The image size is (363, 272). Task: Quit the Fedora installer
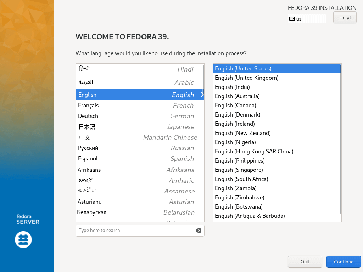click(x=305, y=262)
